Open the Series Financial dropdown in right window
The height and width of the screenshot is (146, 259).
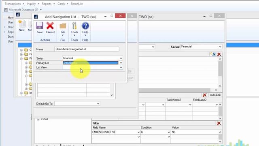tap(220, 47)
